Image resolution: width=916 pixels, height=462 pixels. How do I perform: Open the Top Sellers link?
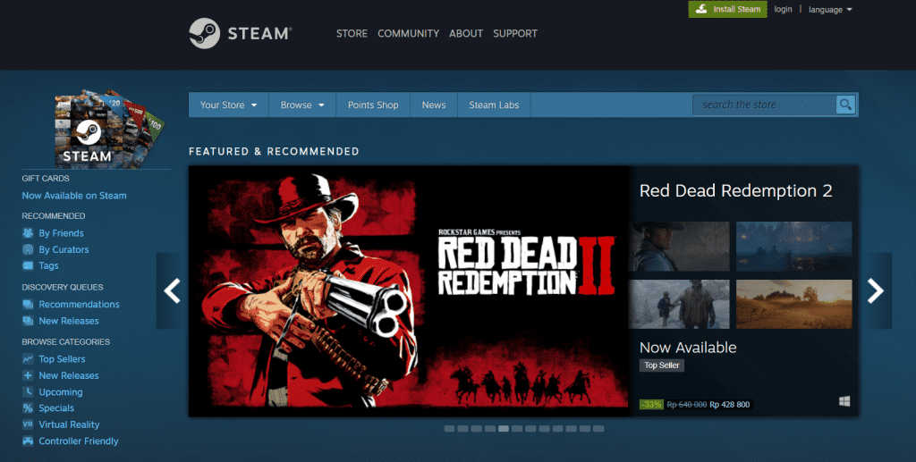(x=62, y=358)
